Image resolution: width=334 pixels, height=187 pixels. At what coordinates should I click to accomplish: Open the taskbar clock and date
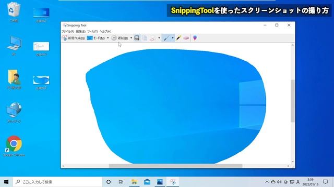pyautogui.click(x=311, y=182)
